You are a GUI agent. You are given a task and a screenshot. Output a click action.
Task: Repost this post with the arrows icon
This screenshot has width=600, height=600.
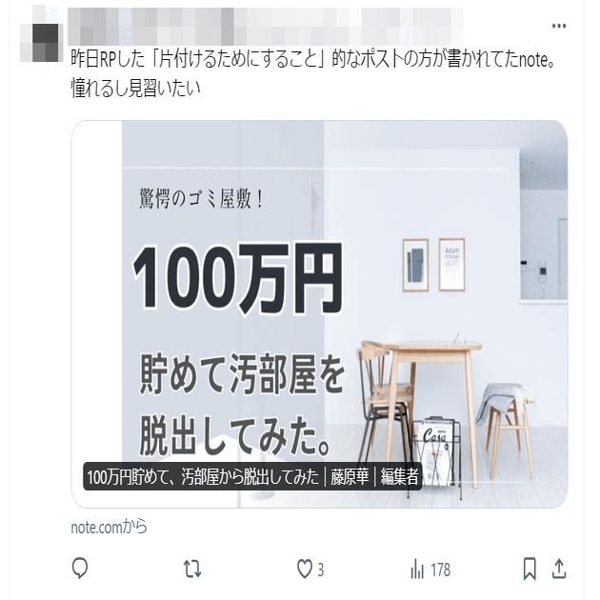[192, 569]
